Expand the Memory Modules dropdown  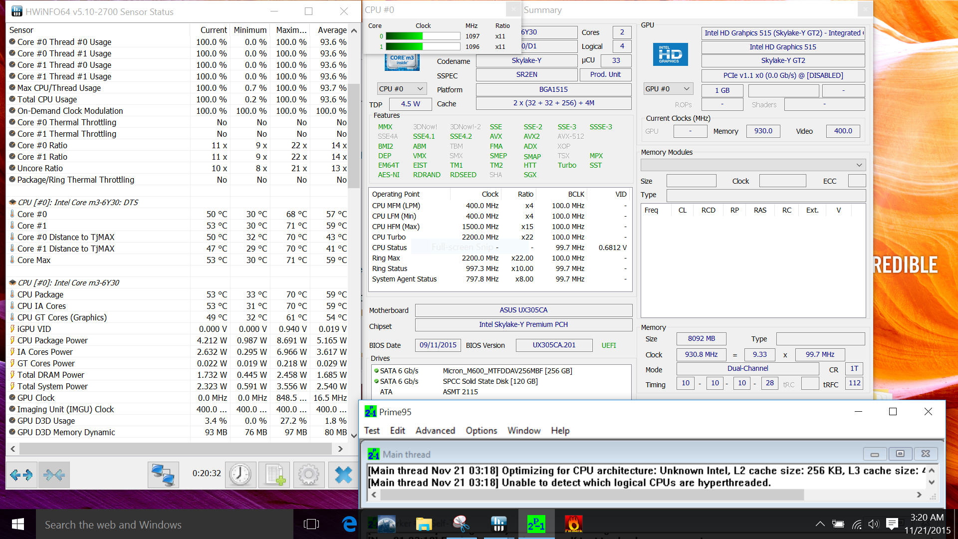753,165
